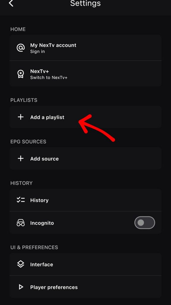Open My NexTv account row
The height and width of the screenshot is (305, 171).
coord(85,48)
